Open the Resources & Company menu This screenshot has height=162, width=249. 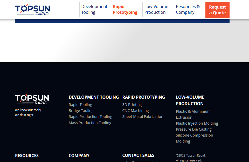(188, 9)
